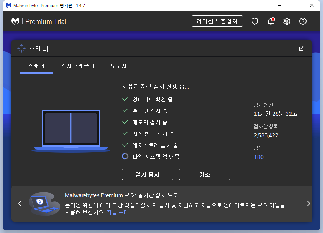
Task: Switch to the 검사 스케줄러 tab
Action: coord(78,66)
